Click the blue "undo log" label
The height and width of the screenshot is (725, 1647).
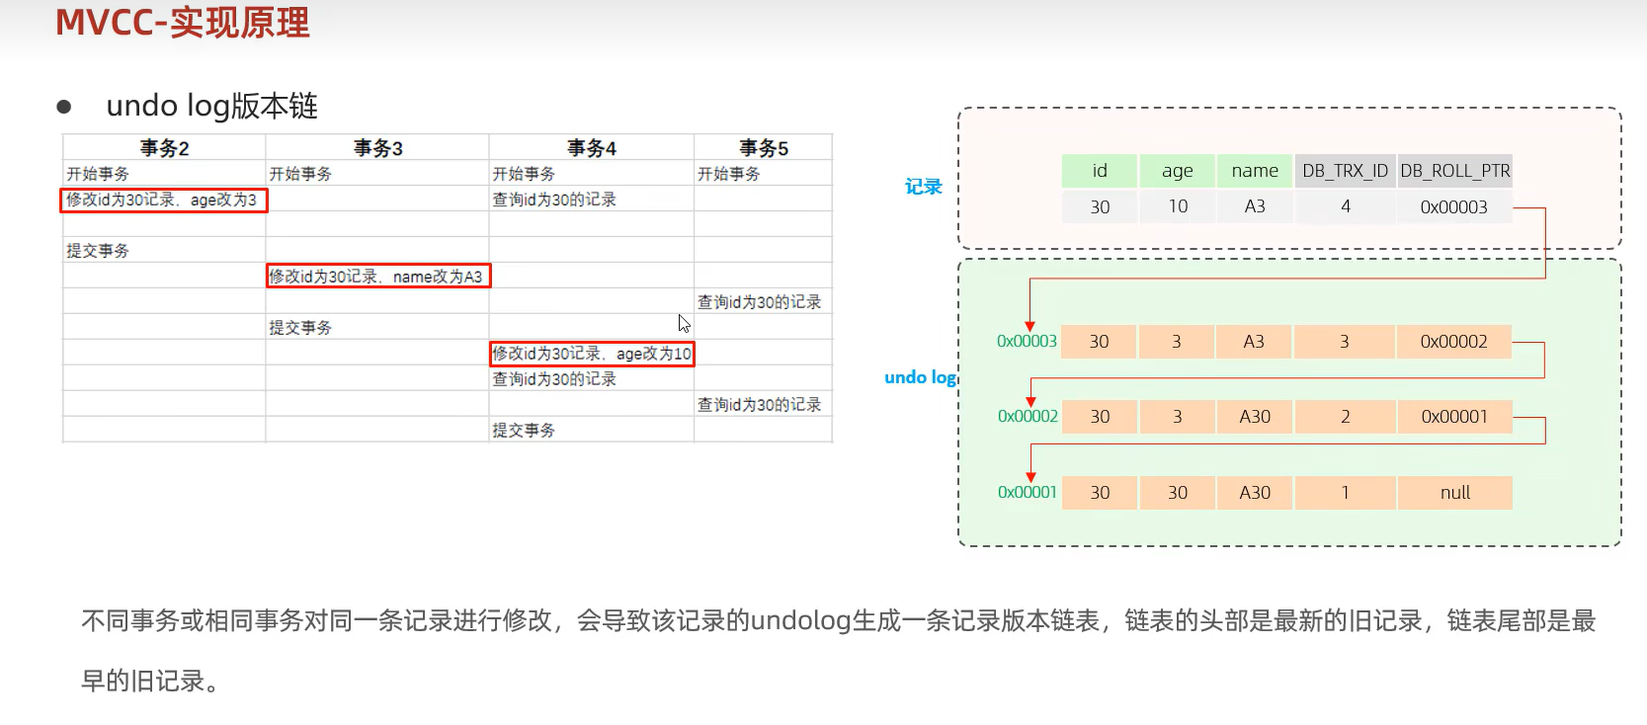(x=920, y=377)
